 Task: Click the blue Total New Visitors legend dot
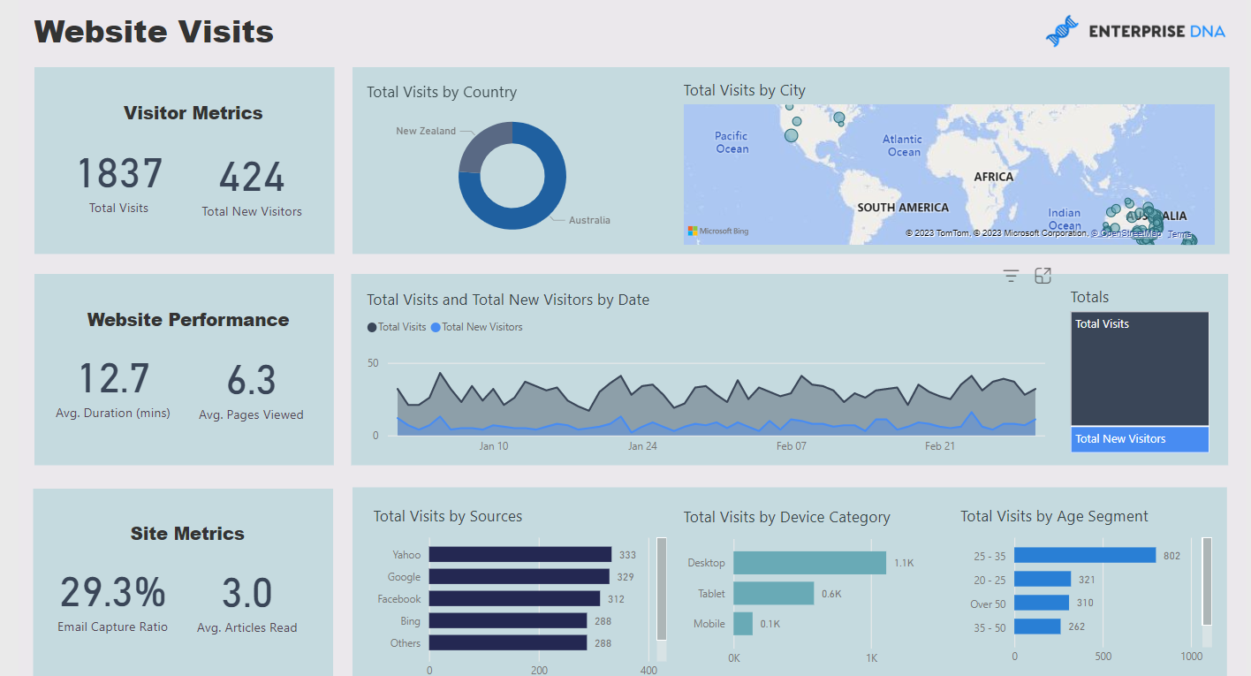(436, 328)
